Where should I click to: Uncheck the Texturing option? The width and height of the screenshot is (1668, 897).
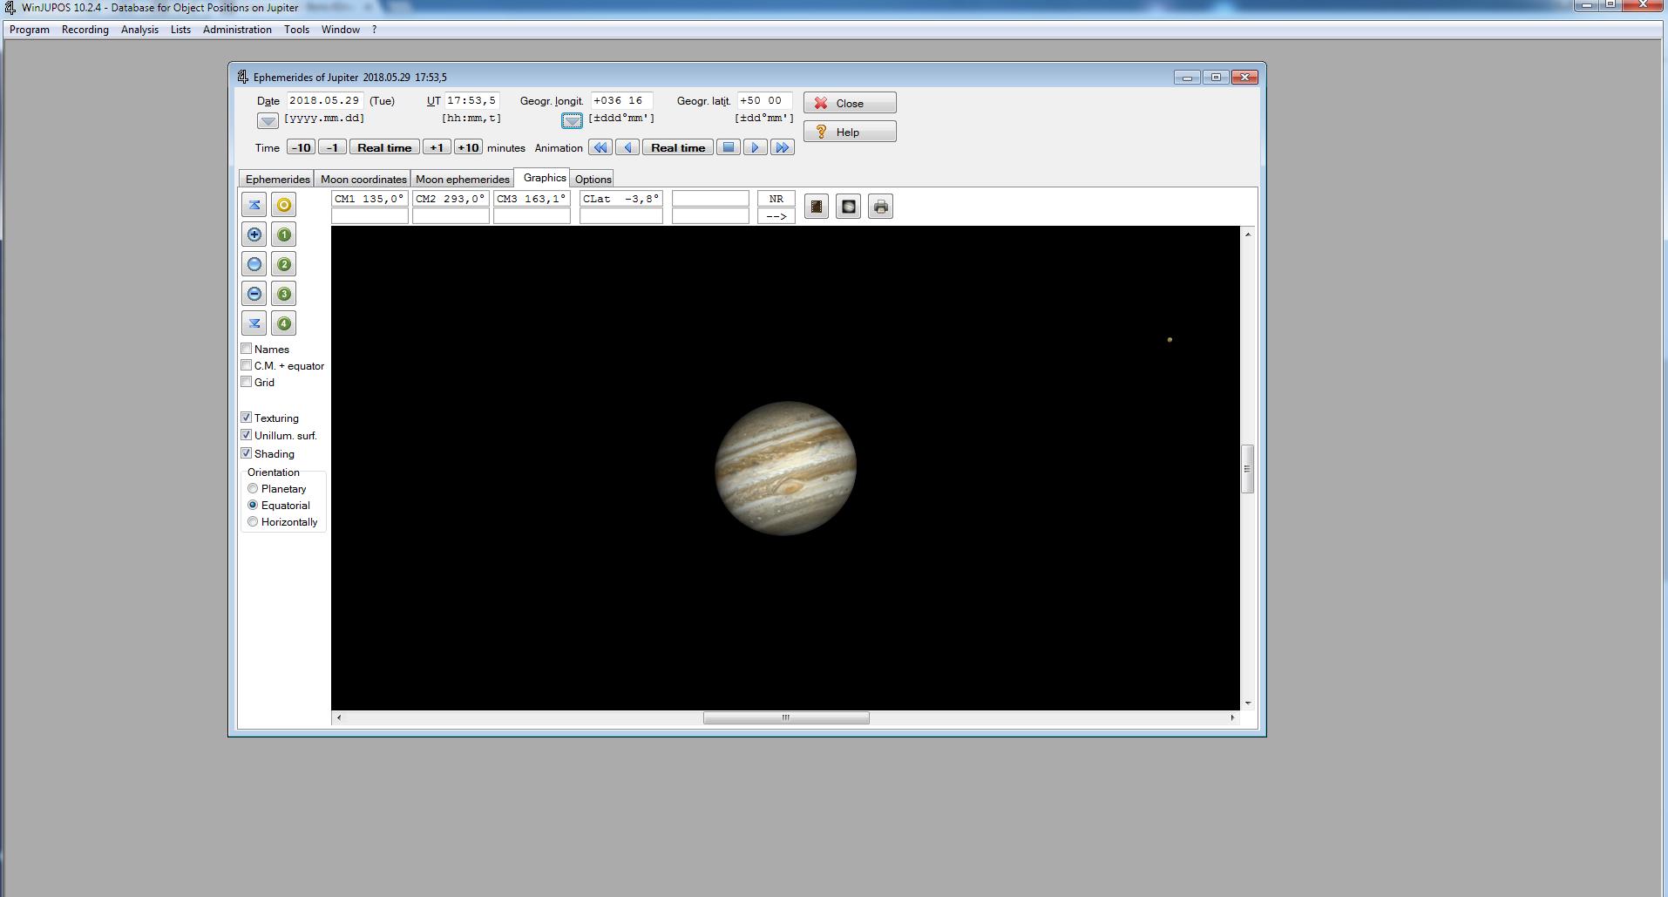coord(247,418)
